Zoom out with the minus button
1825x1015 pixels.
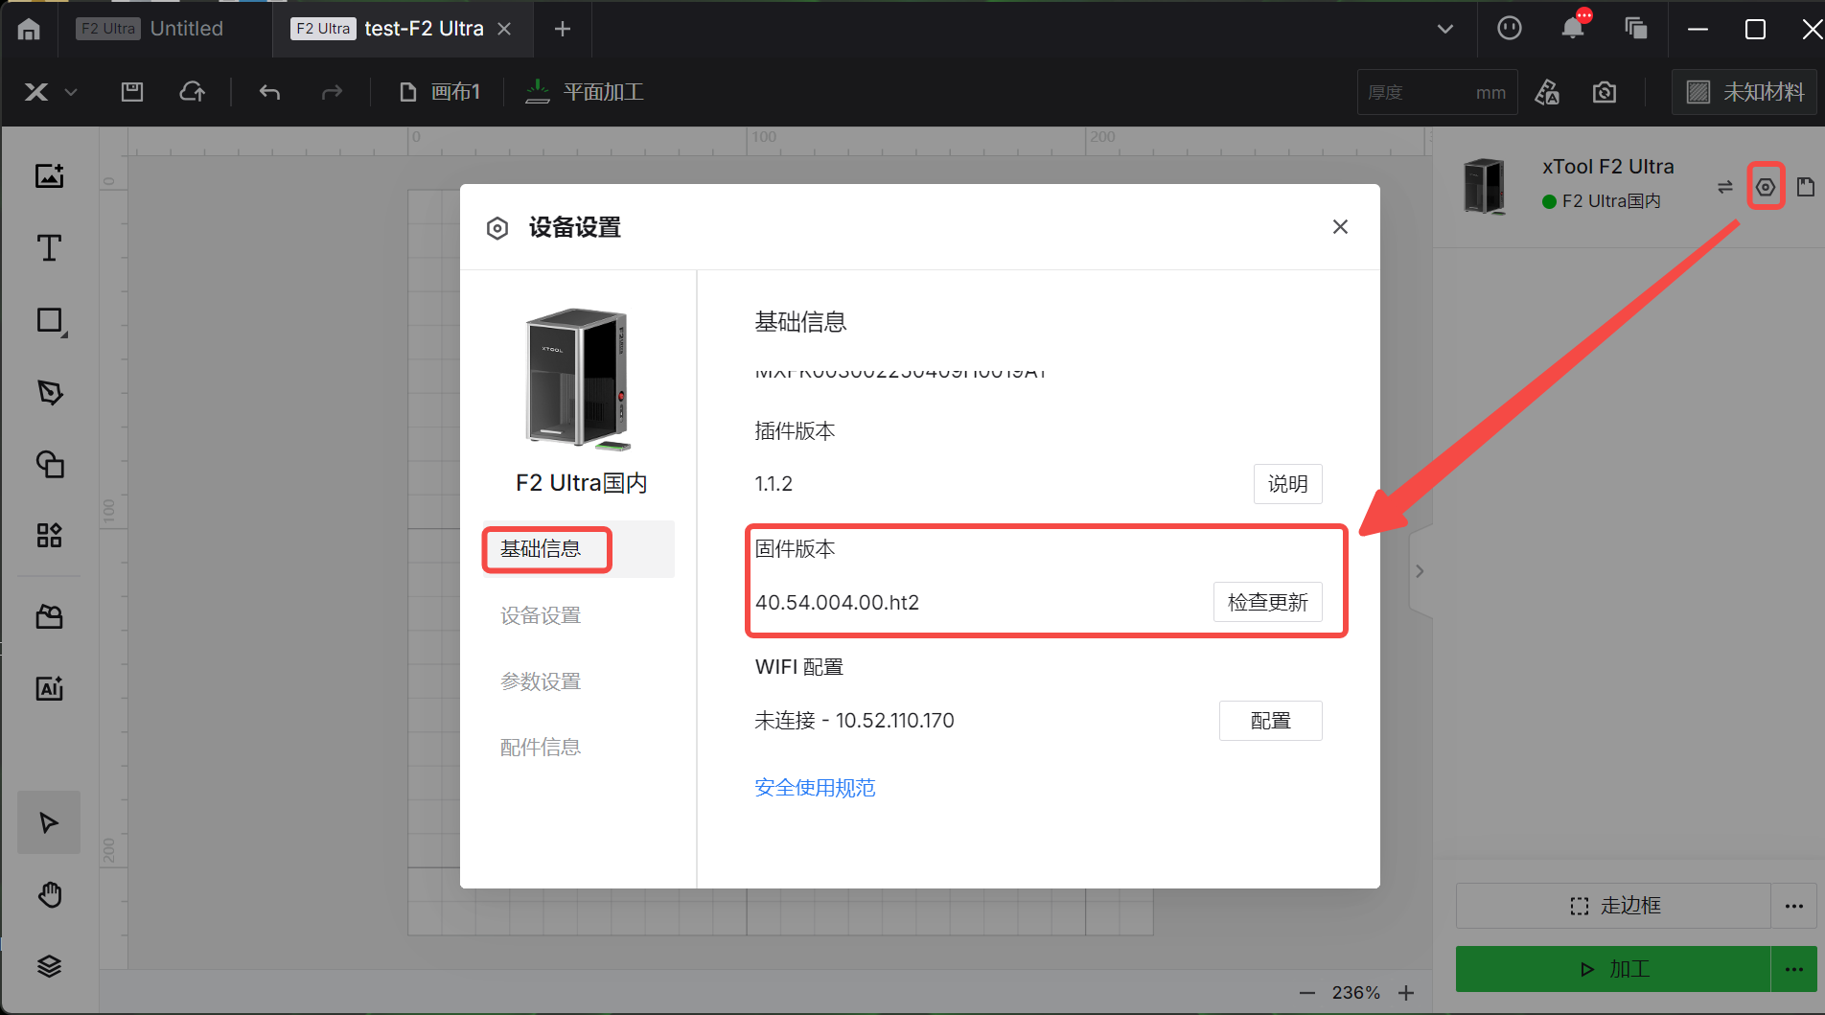pos(1307,993)
